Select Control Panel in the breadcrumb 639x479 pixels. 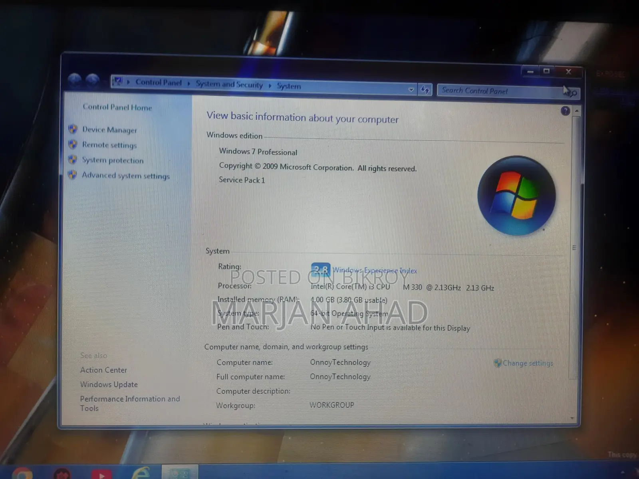tap(159, 82)
